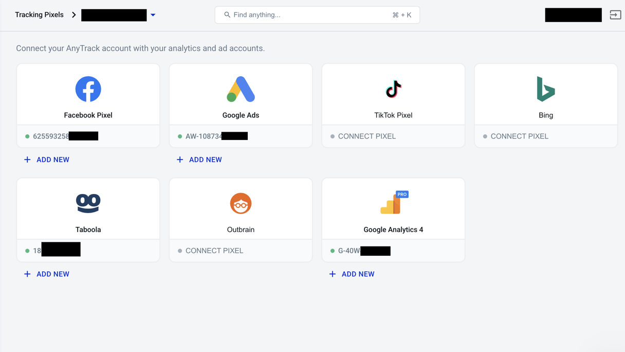The height and width of the screenshot is (352, 625).
Task: Click the PRO badge on Google Analytics 4
Action: pyautogui.click(x=402, y=195)
